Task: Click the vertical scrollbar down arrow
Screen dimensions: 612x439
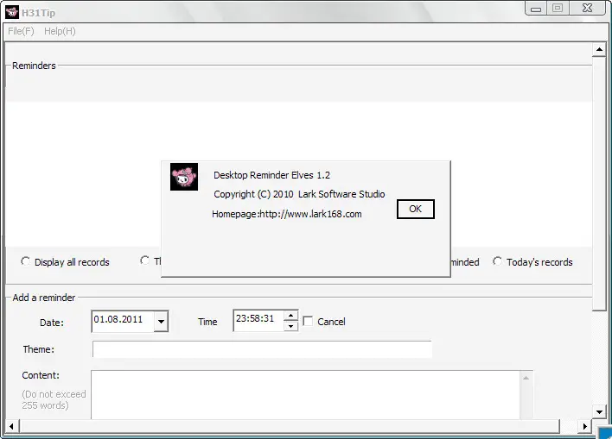Action: click(599, 411)
